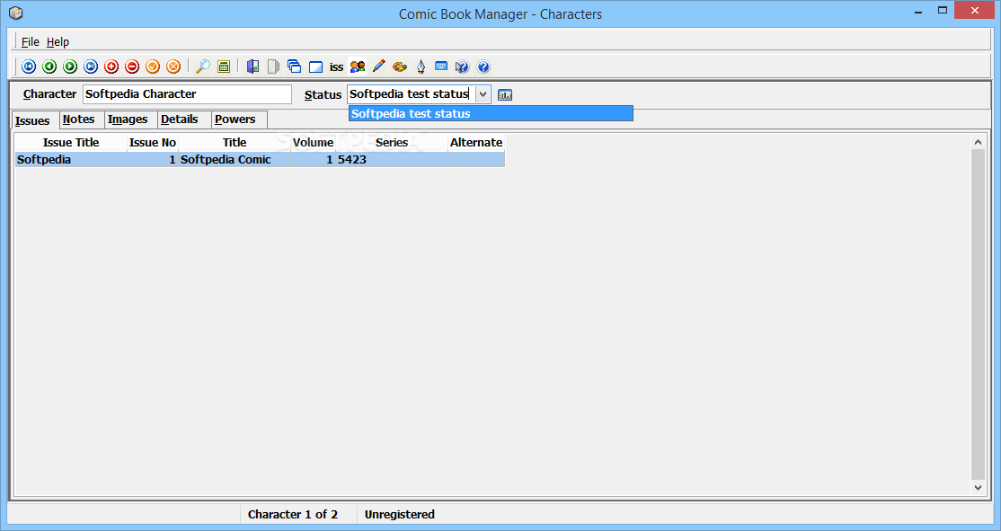Click 'Character 1 of 2' status bar text
The image size is (1001, 531).
point(292,515)
